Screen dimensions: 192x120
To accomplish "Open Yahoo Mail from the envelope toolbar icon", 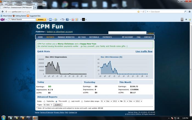I will tap(50, 19).
